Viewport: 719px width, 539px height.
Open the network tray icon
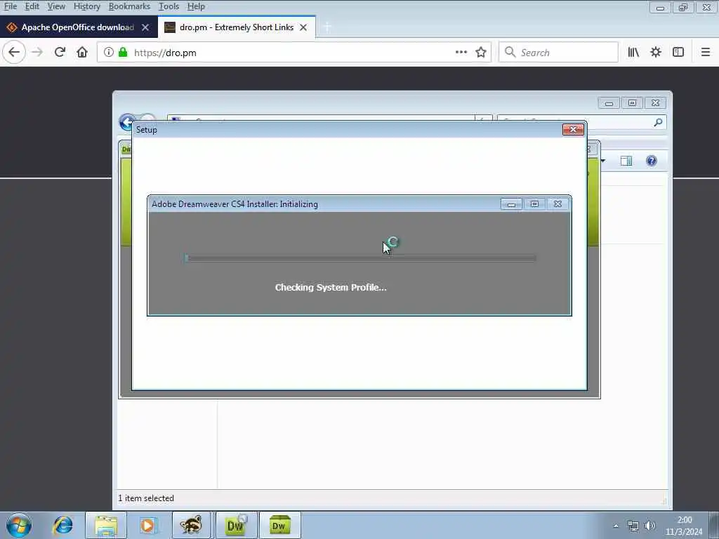[633, 526]
